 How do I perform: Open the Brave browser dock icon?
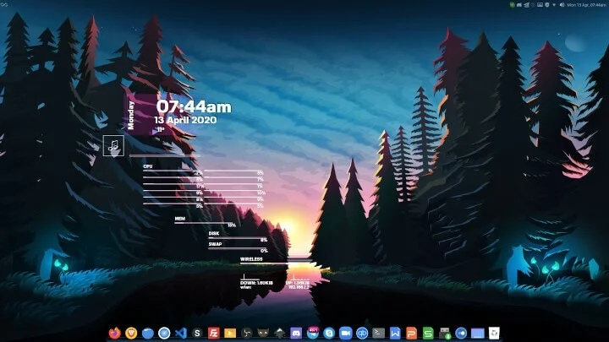tap(131, 333)
